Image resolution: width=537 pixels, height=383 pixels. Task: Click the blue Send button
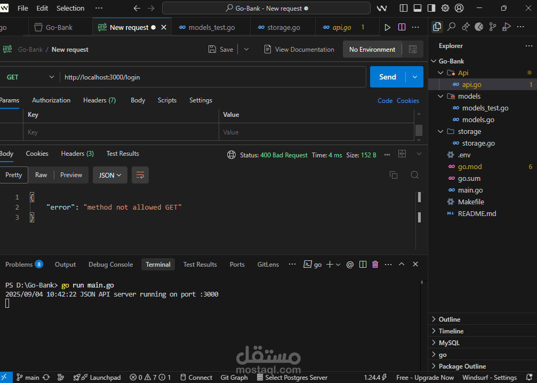click(388, 77)
